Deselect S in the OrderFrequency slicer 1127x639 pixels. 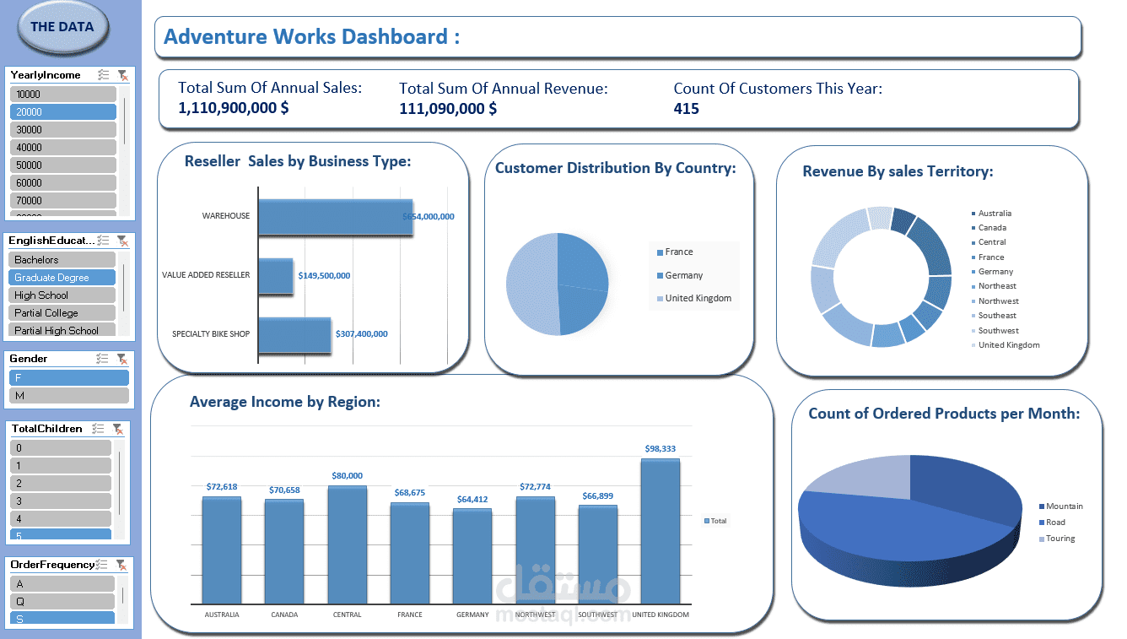pyautogui.click(x=62, y=618)
